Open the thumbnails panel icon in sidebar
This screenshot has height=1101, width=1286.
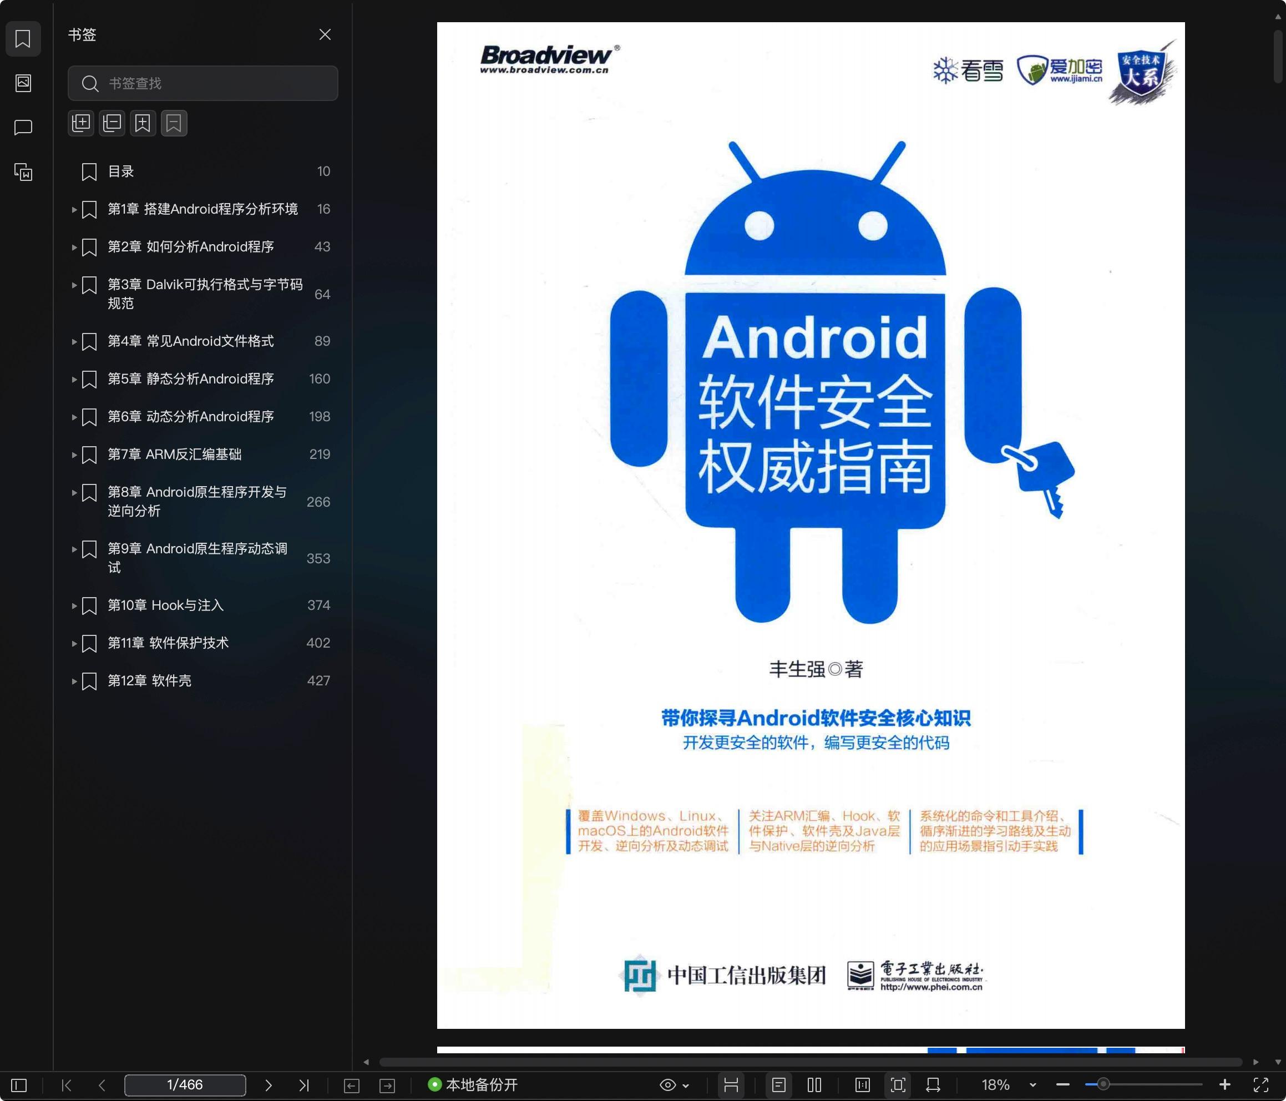tap(23, 83)
